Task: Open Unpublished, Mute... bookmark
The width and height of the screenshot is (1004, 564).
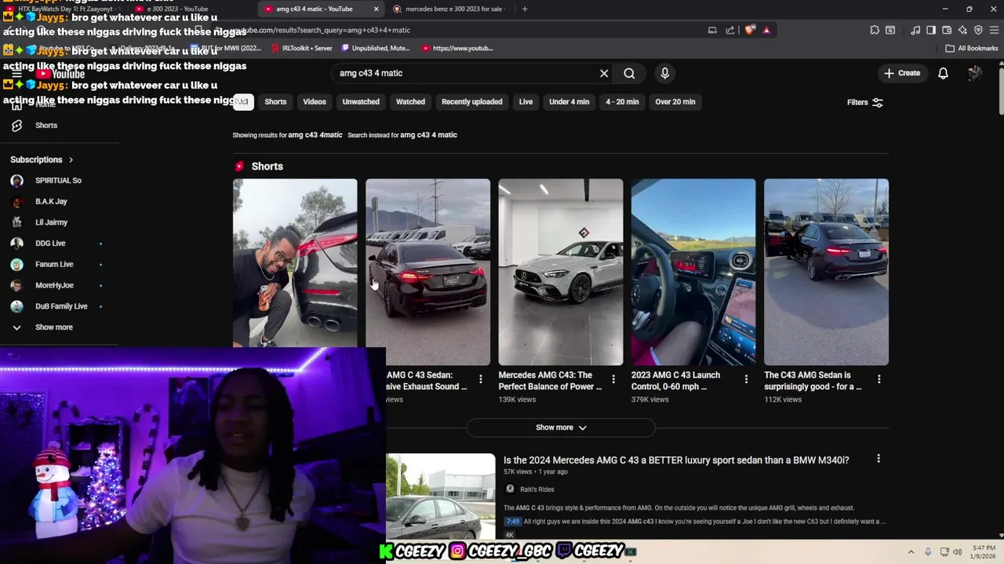Action: click(x=375, y=48)
